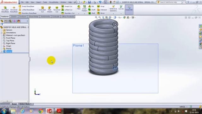Image resolution: width=202 pixels, height=114 pixels.
Task: Switch to the Weldments tab
Action: click(x=45, y=16)
